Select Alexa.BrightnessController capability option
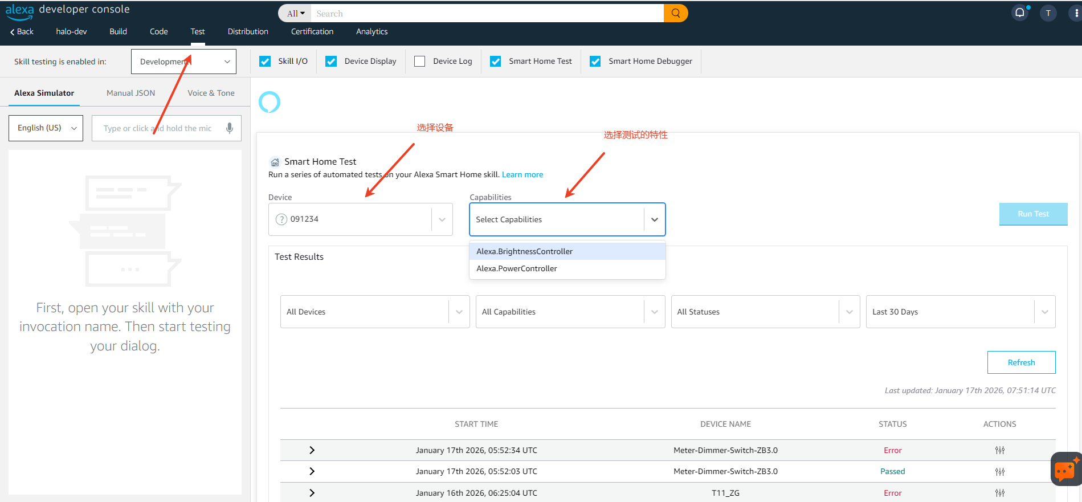 pyautogui.click(x=567, y=251)
